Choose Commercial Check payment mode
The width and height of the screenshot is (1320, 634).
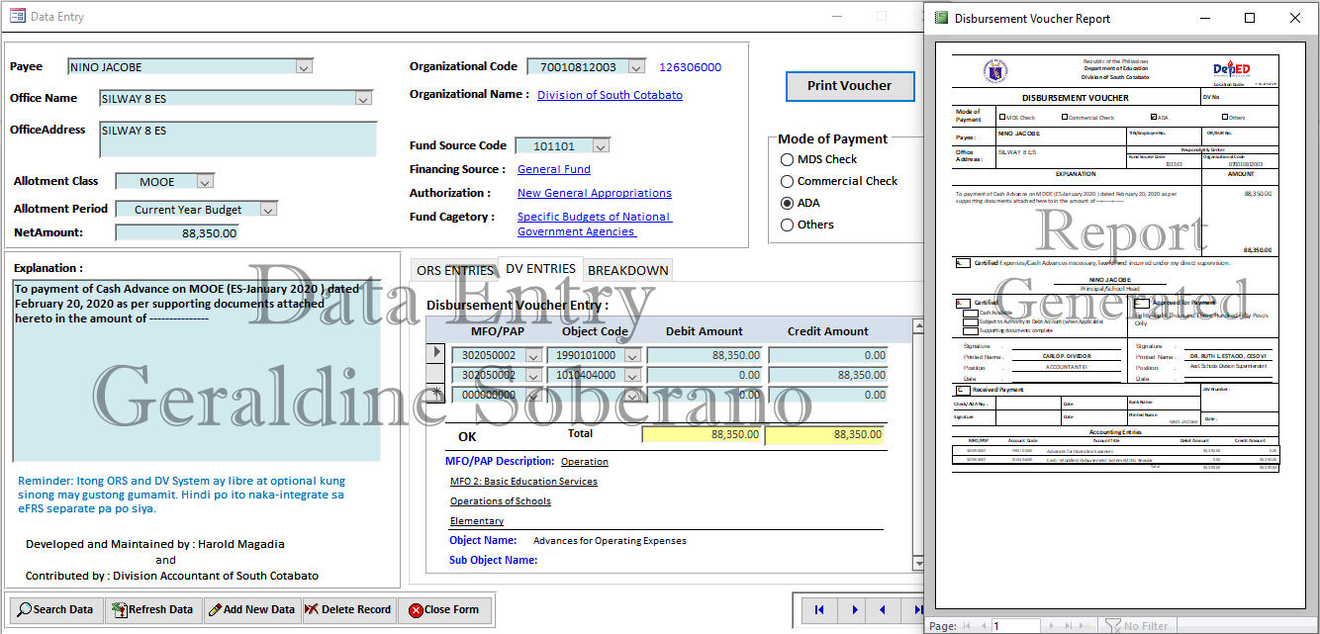[x=788, y=181]
